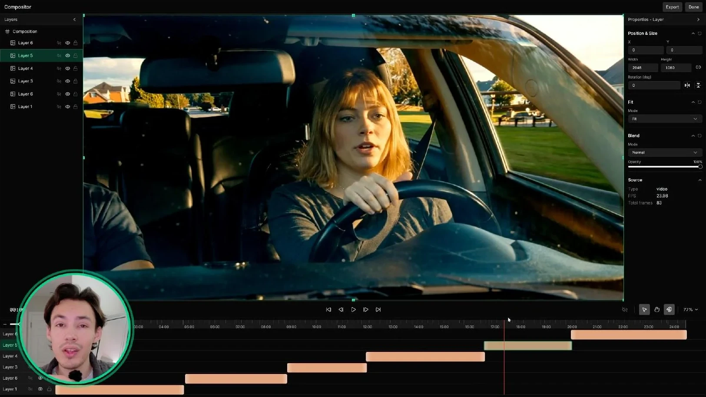Reset the Blend section

[x=699, y=136]
